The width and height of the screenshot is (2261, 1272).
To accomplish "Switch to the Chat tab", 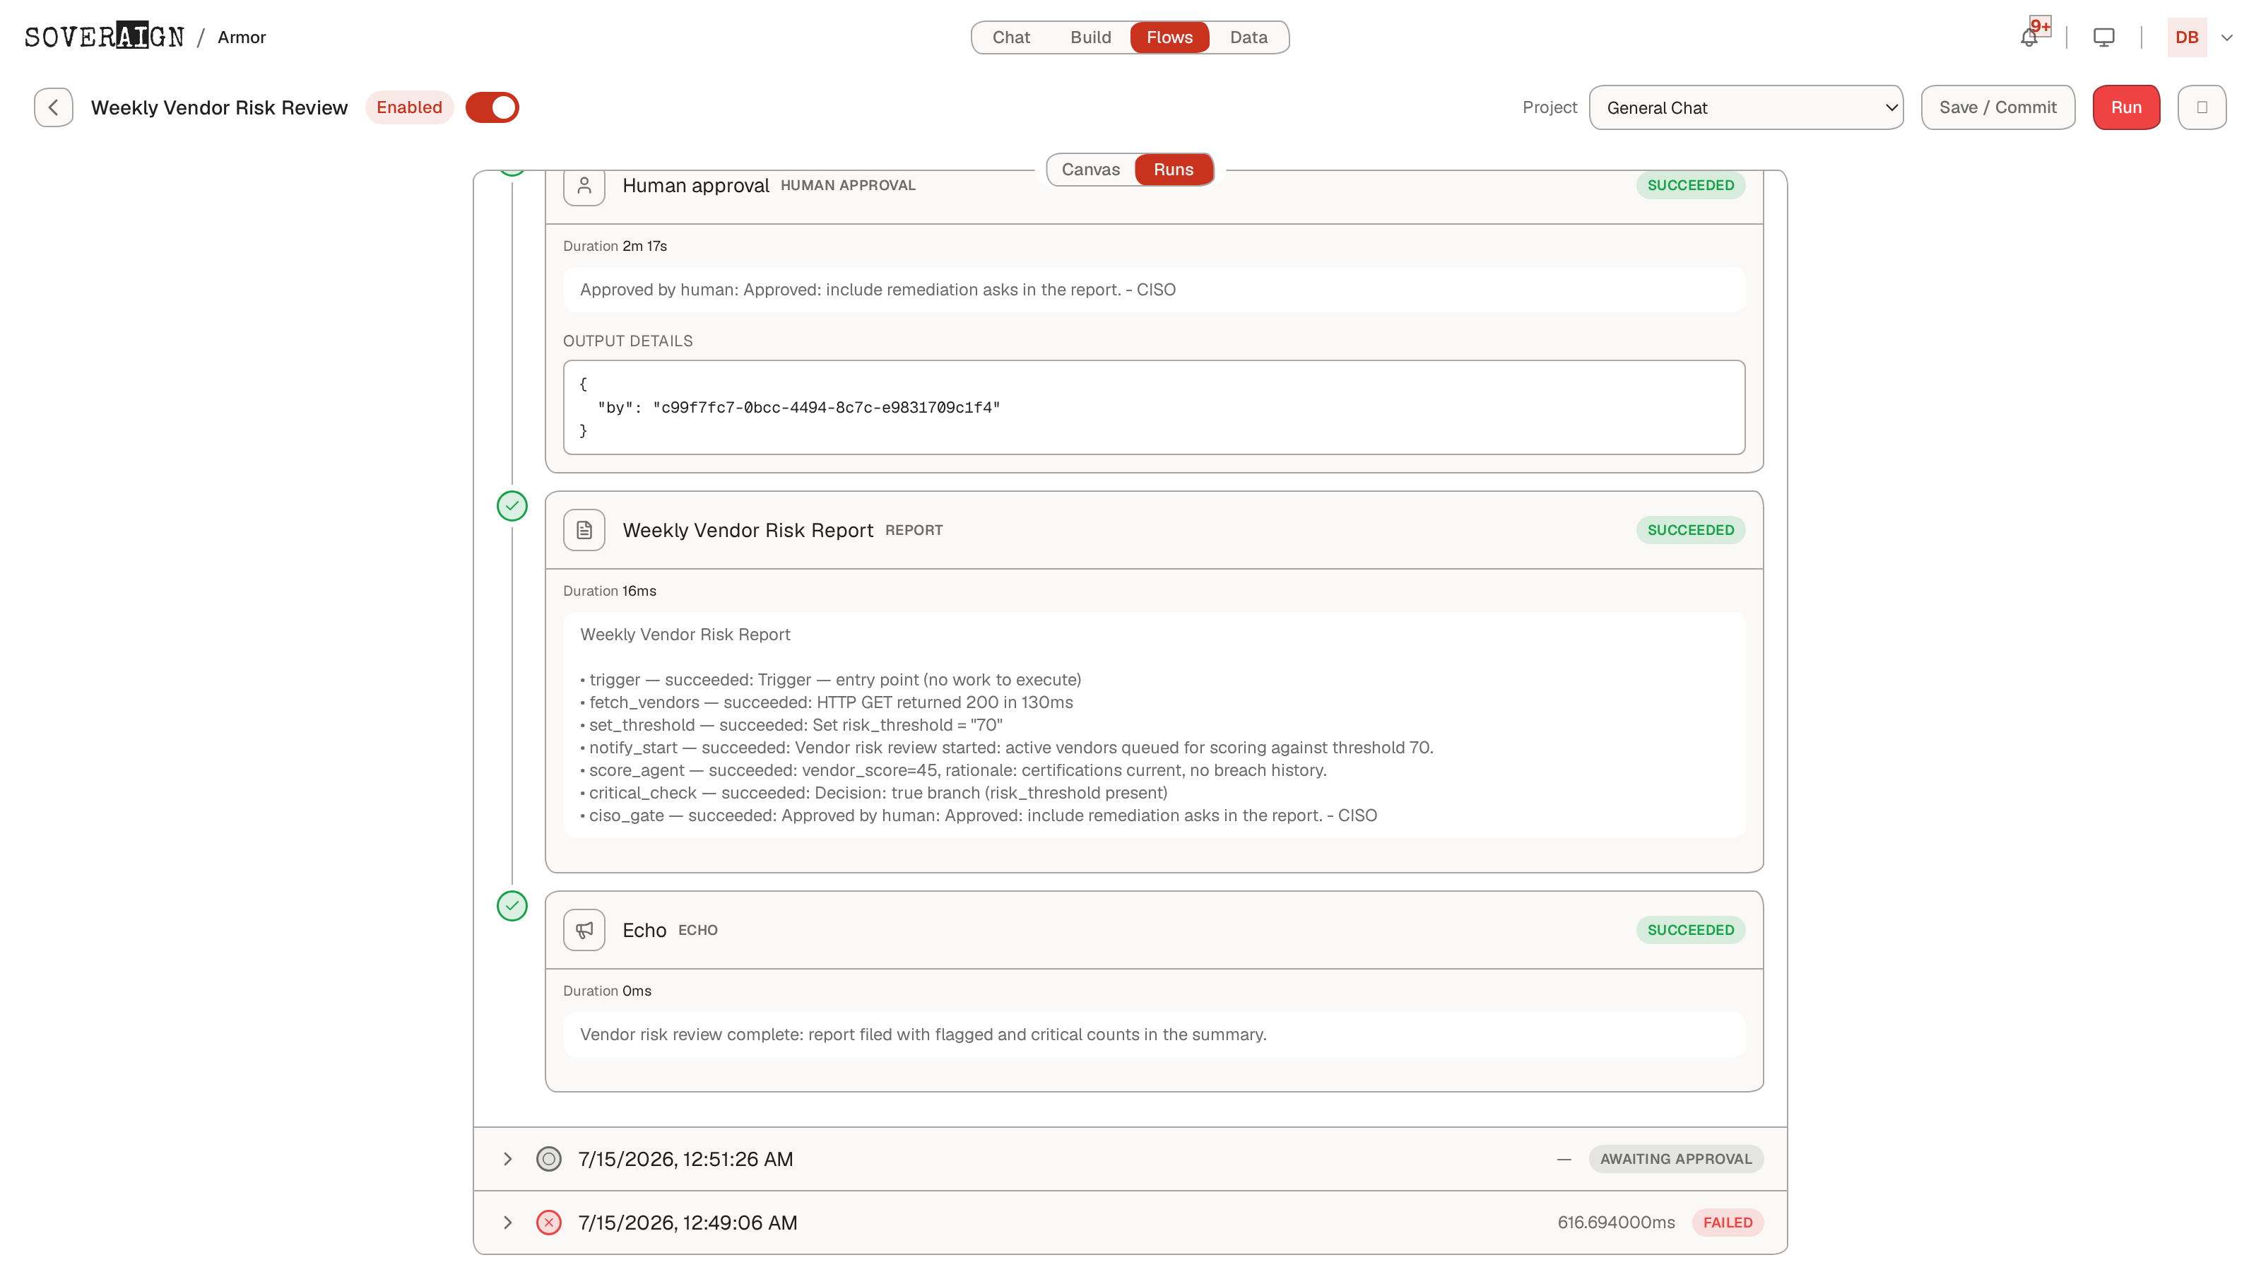I will tap(1011, 37).
